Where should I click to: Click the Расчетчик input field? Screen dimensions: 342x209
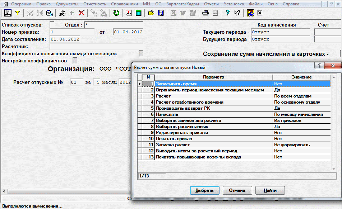96,46
